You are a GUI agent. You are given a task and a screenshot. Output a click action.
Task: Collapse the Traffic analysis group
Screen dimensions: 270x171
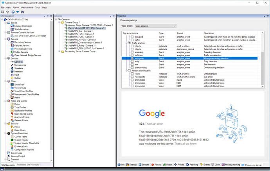126,43
